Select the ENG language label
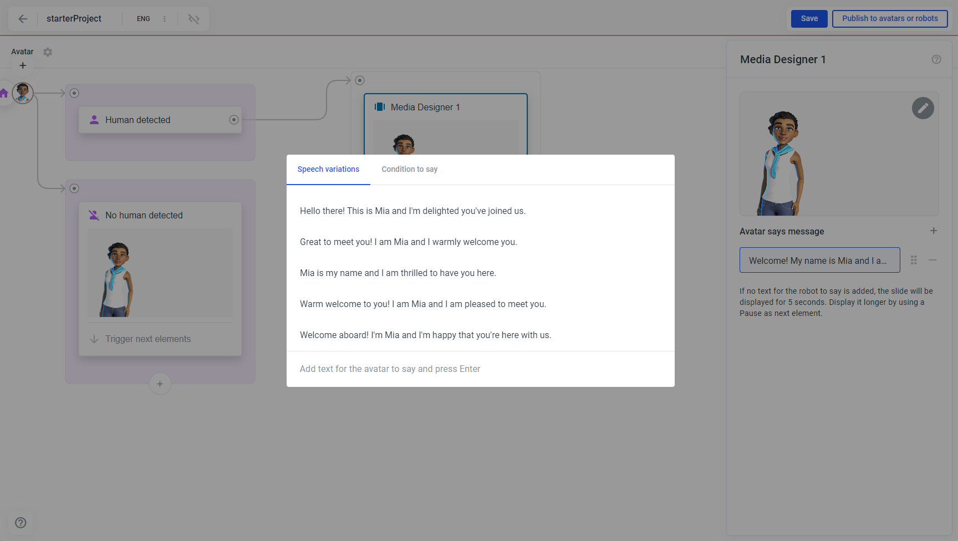 point(144,19)
